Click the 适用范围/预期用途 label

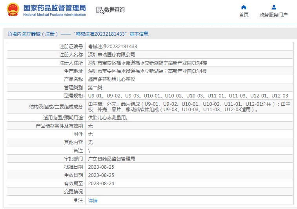63,118
